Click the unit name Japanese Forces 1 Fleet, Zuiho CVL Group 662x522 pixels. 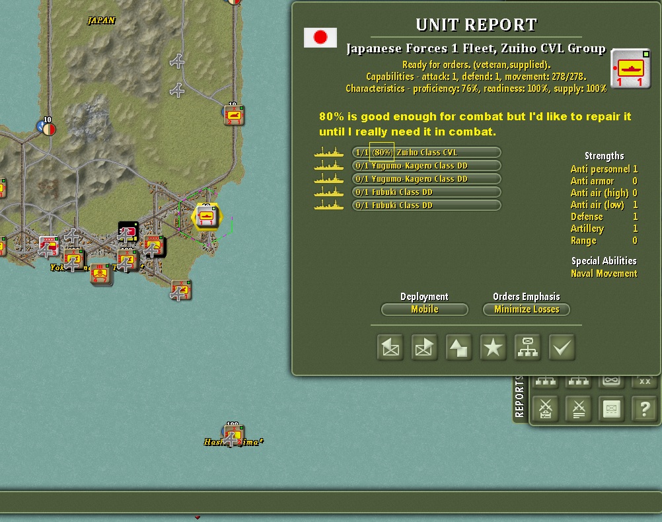[x=476, y=49]
